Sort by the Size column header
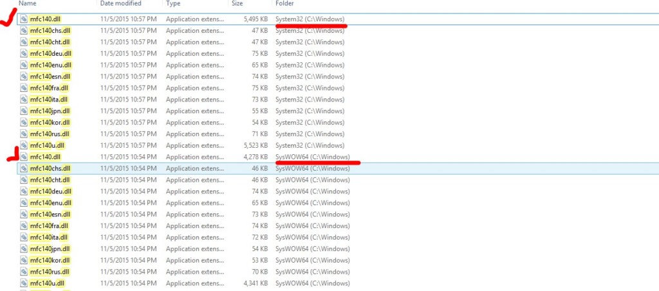 click(237, 3)
